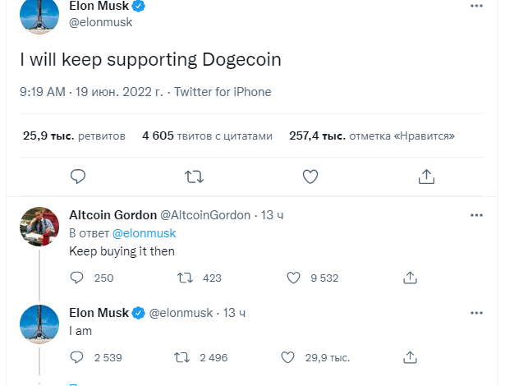Share Elon Musk's "I am" reply

click(x=411, y=357)
